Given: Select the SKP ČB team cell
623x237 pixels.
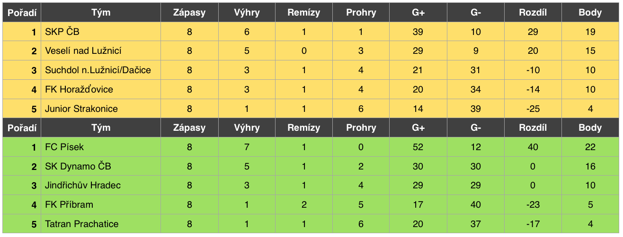Looking at the screenshot, I should tap(100, 32).
